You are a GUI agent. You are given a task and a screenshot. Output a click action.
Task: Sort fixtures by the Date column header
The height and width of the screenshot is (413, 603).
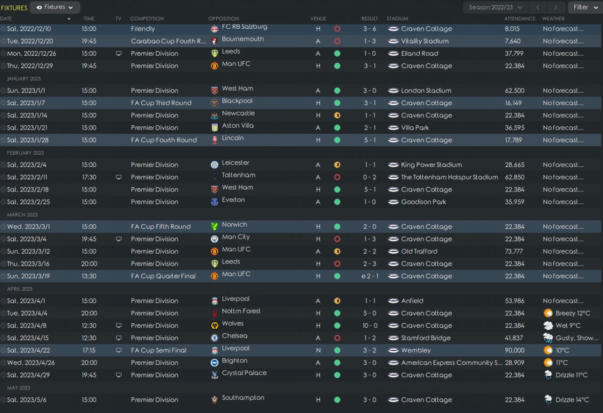pos(7,19)
